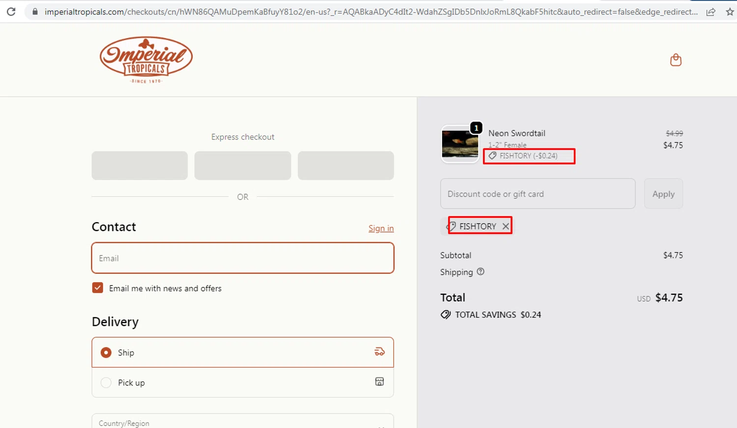Open the Country/Region dropdown
737x428 pixels.
pyautogui.click(x=243, y=421)
